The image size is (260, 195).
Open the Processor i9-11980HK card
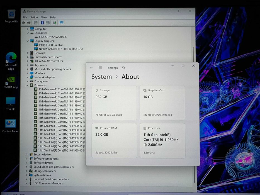point(162,141)
